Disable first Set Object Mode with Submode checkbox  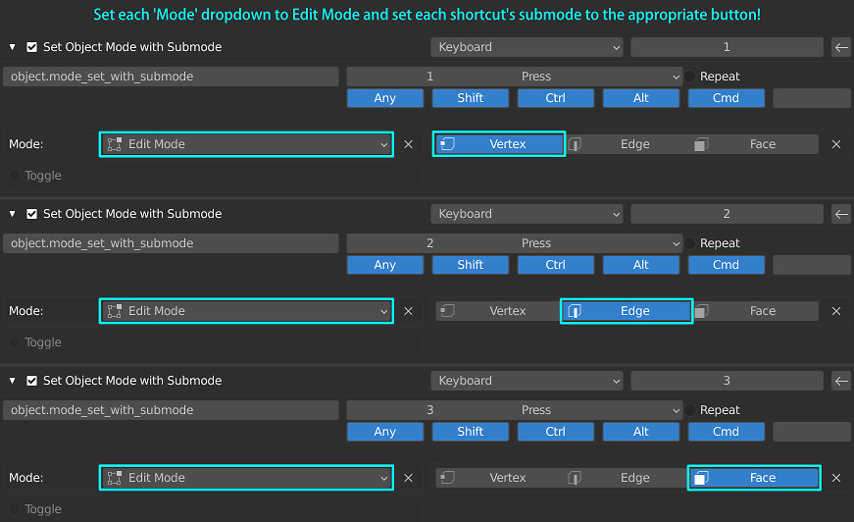coord(32,47)
